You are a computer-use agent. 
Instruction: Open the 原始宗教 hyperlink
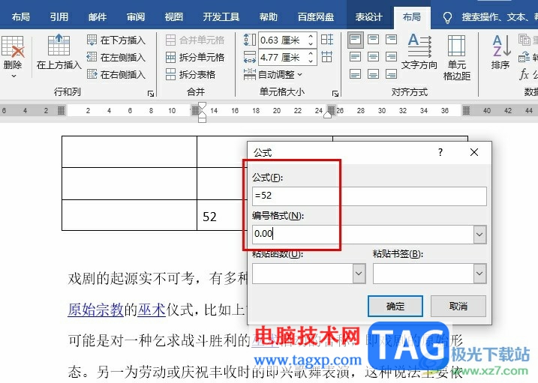coord(96,310)
